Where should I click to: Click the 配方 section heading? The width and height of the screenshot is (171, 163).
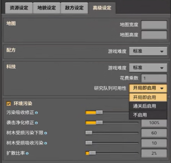click(x=11, y=50)
